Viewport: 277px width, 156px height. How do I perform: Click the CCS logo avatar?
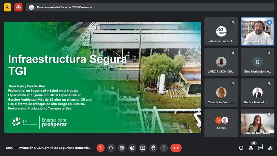pos(221,31)
